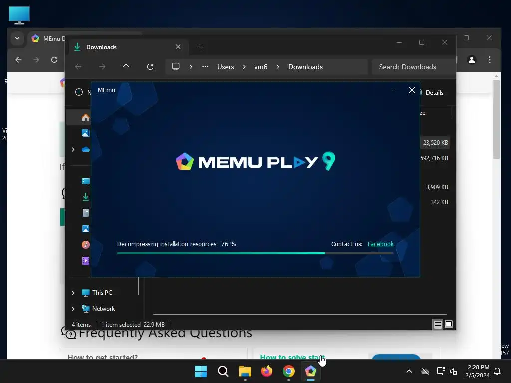Click the PC icon in address bar
The image size is (511, 383).
click(176, 67)
